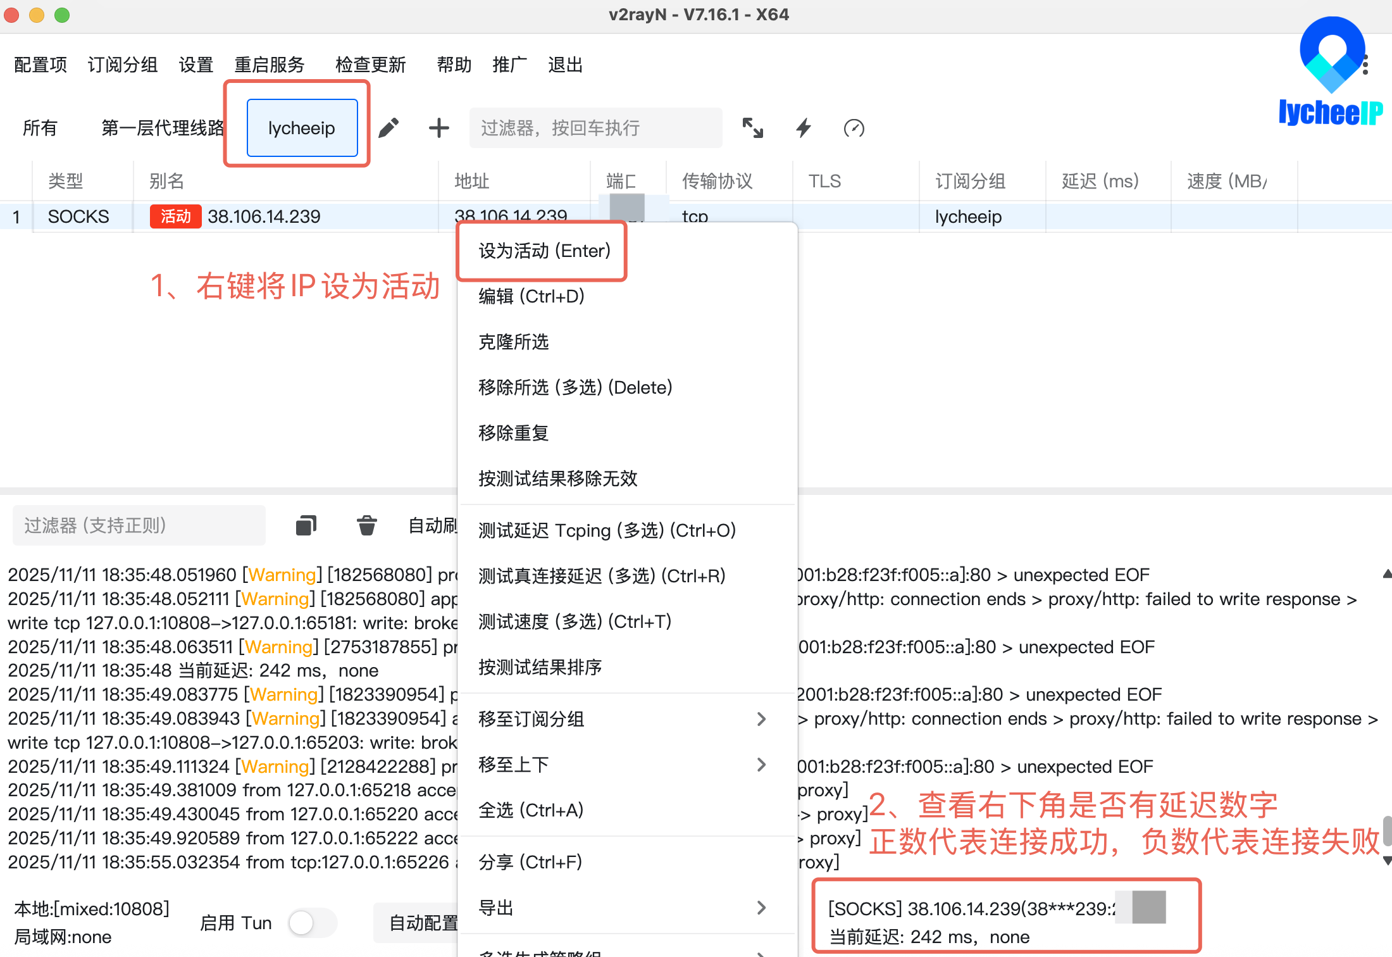Expand the 移至上下 submenu arrow
Screen dimensions: 1392x957
761,765
